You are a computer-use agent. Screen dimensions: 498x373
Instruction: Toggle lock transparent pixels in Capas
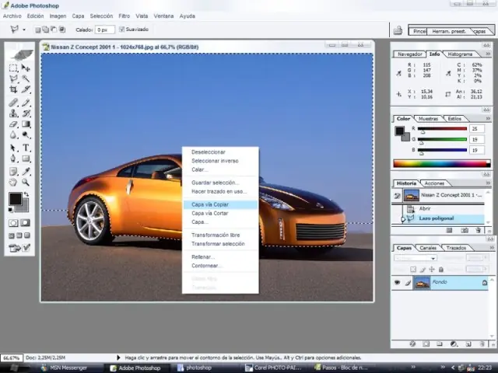(413, 270)
